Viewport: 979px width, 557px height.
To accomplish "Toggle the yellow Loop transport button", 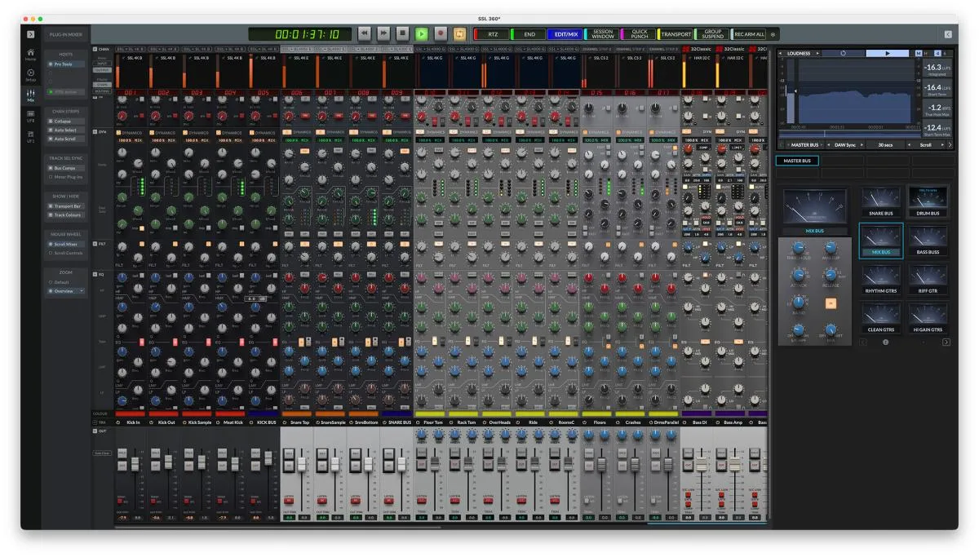I will point(460,33).
